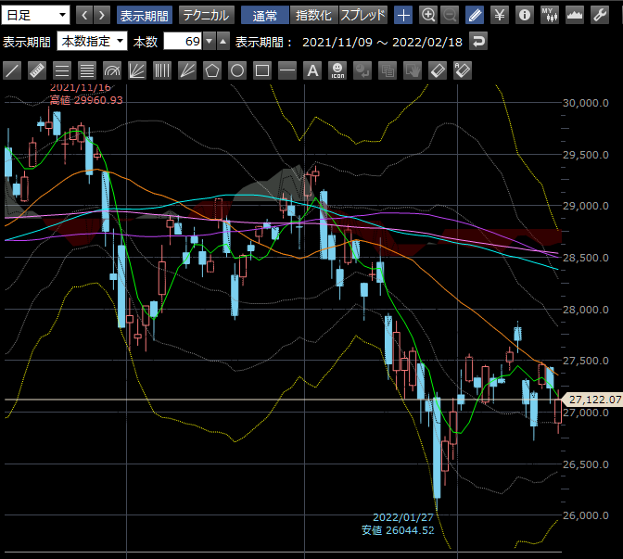The height and width of the screenshot is (559, 623).
Task: Select the 表示期間 tab
Action: tap(144, 15)
